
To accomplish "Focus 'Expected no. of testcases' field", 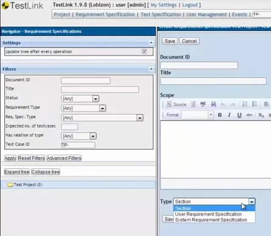I will pyautogui.click(x=69, y=127).
